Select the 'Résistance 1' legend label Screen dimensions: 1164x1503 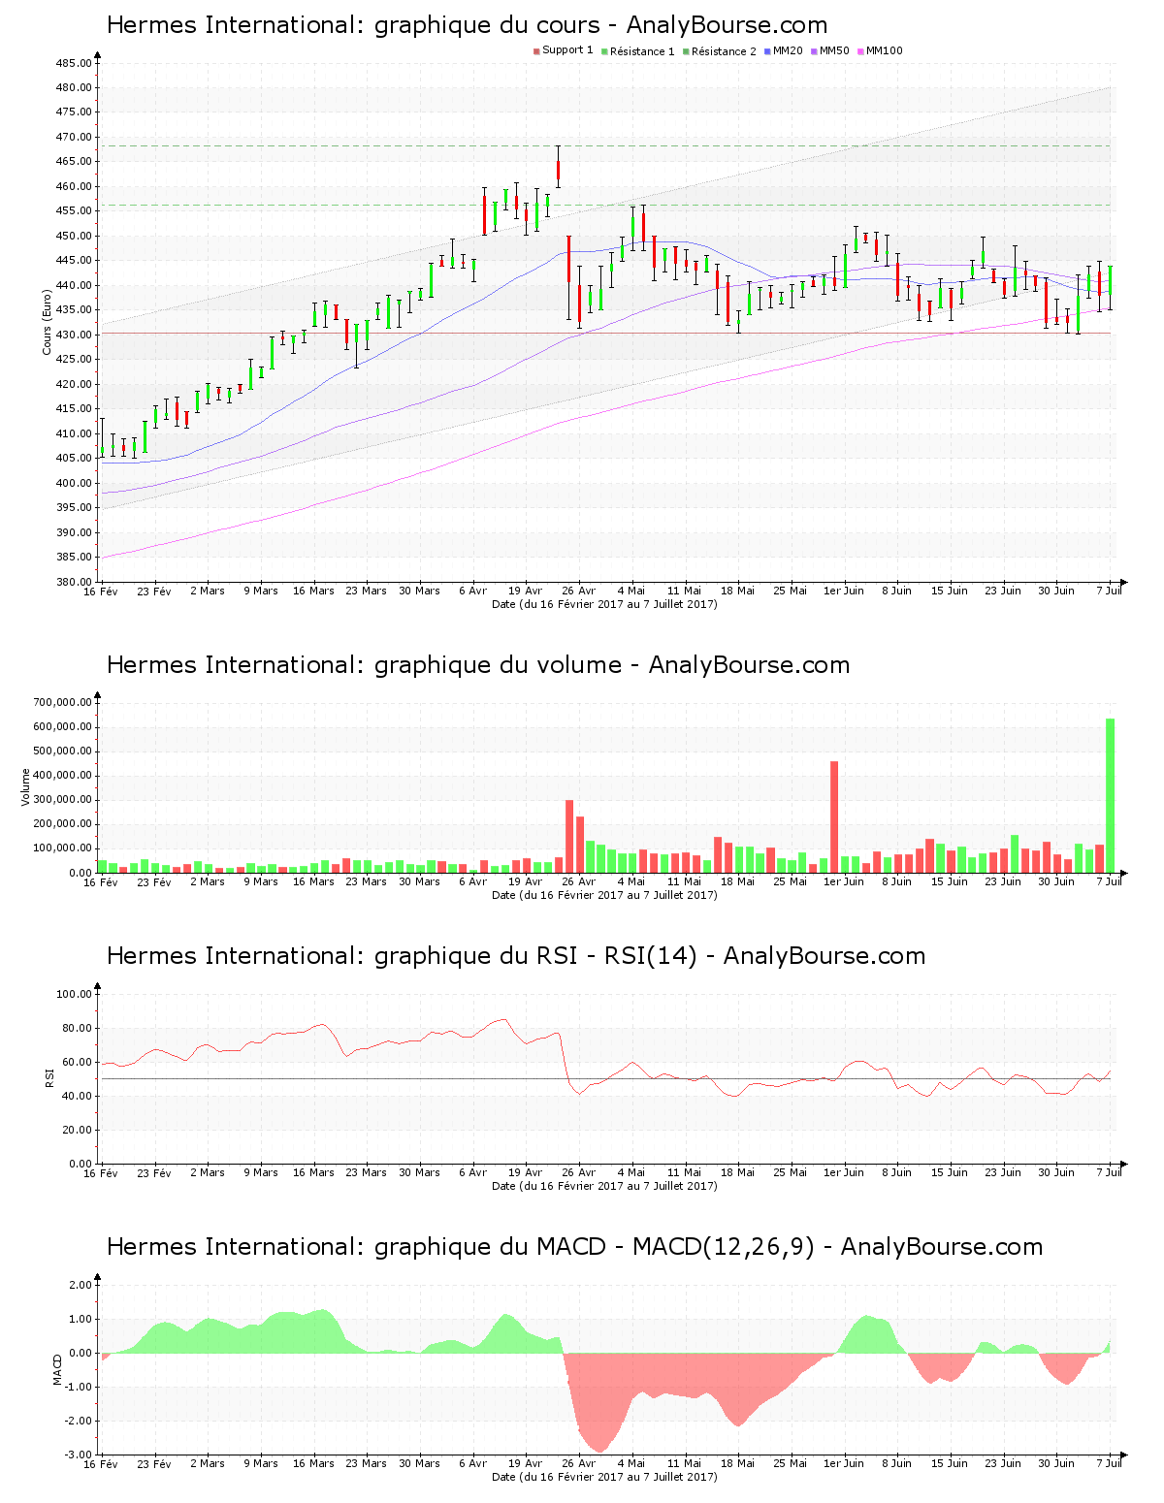point(642,51)
